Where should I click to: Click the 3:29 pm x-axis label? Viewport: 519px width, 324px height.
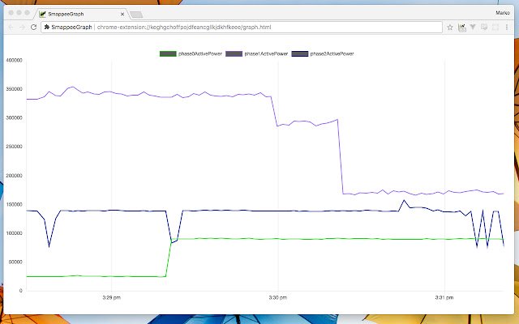[112, 297]
